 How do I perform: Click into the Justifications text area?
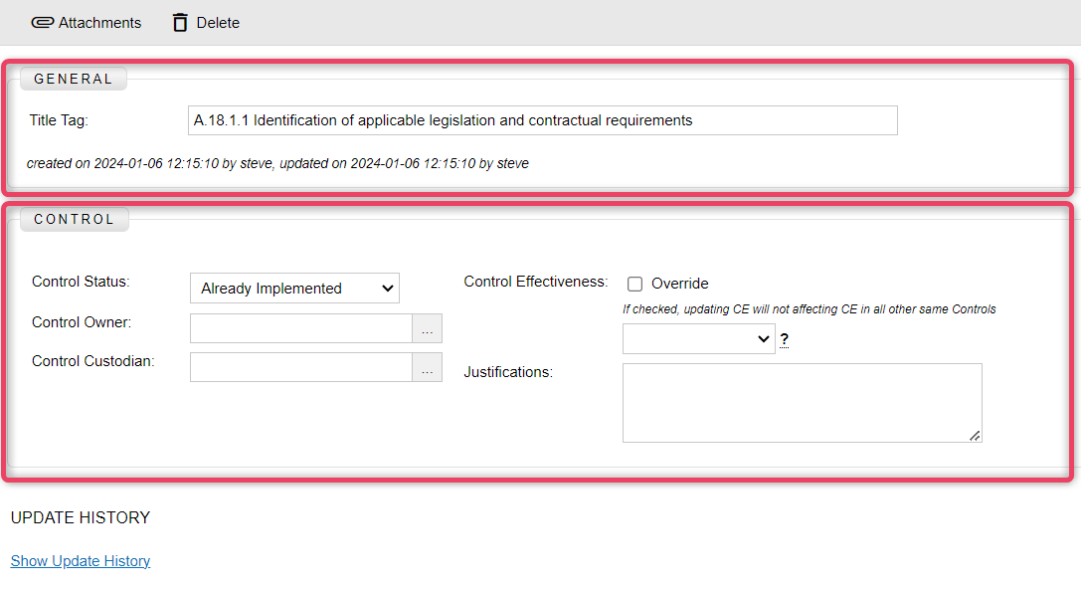point(802,403)
